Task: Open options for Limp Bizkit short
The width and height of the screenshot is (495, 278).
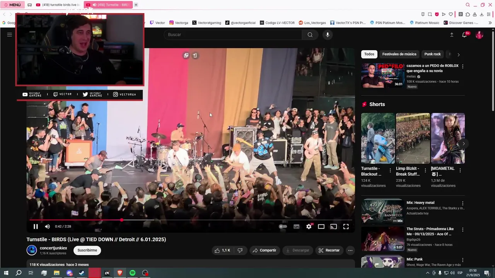Action: (425, 170)
